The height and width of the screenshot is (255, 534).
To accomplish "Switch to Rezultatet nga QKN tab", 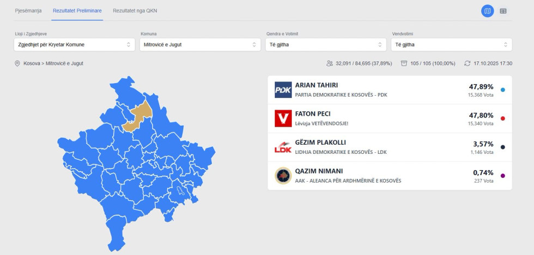I will pyautogui.click(x=135, y=11).
